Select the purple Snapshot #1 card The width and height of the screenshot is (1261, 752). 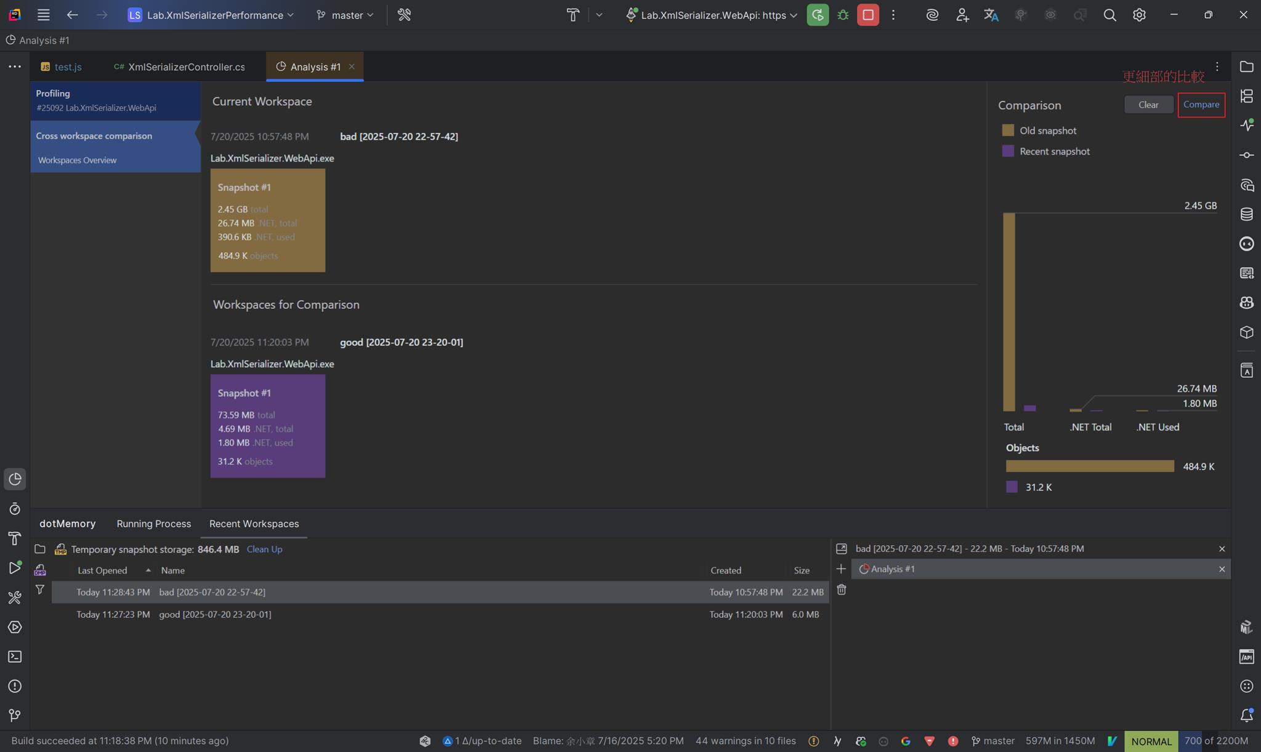(268, 426)
